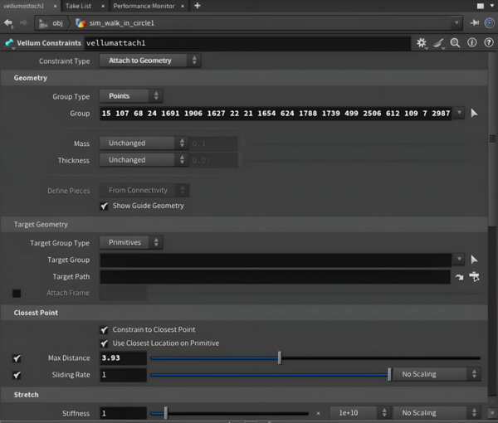Open the Target Path node chooser icon

pos(474,277)
